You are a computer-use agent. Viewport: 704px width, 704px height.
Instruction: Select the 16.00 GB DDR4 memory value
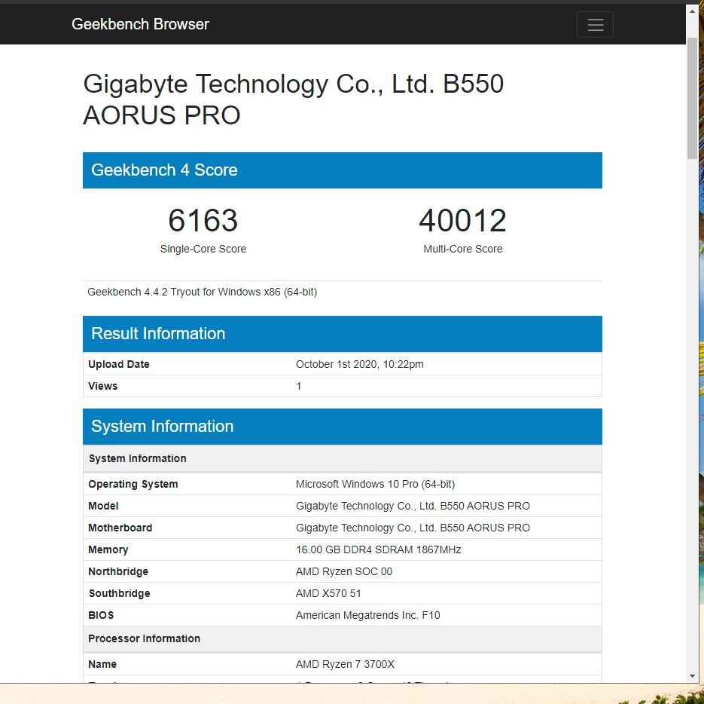379,549
